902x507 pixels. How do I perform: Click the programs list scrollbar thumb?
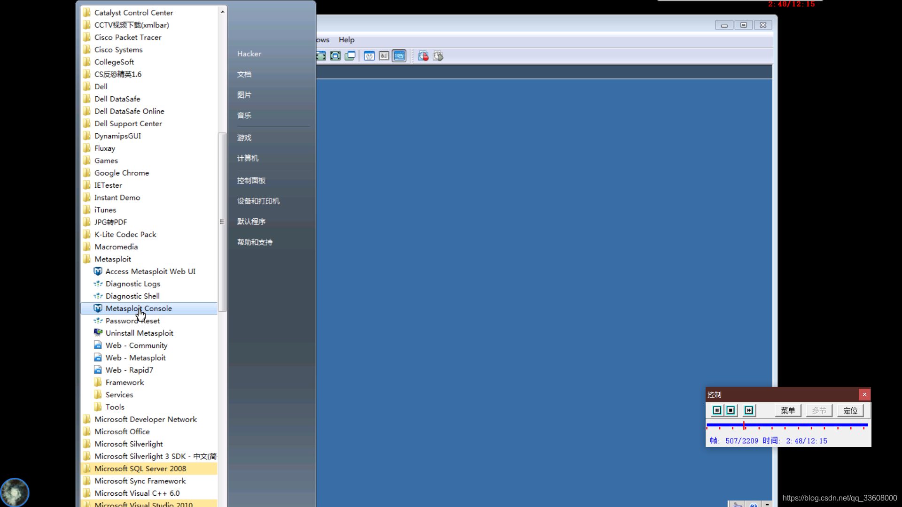222,222
